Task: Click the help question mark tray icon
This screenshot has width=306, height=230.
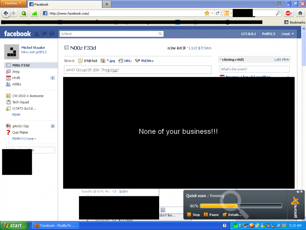Action: [x=225, y=225]
